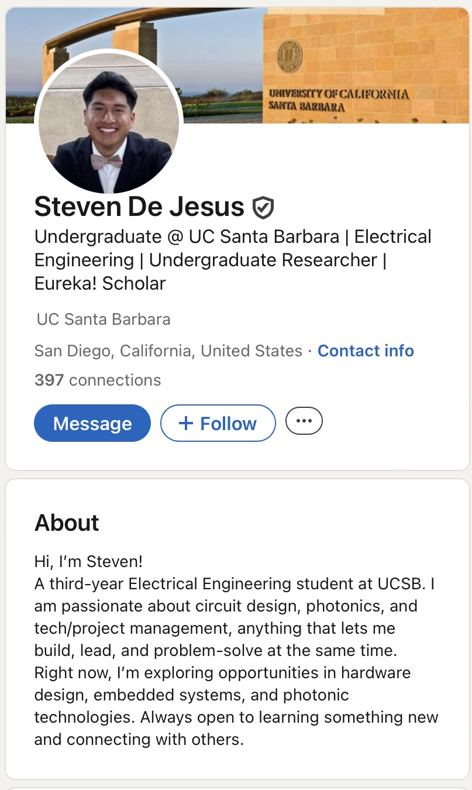Click the San Diego, California location text
The width and height of the screenshot is (472, 790).
click(x=168, y=351)
